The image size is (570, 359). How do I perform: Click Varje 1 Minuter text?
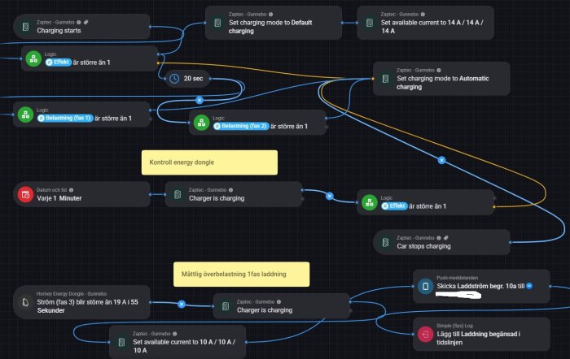59,198
